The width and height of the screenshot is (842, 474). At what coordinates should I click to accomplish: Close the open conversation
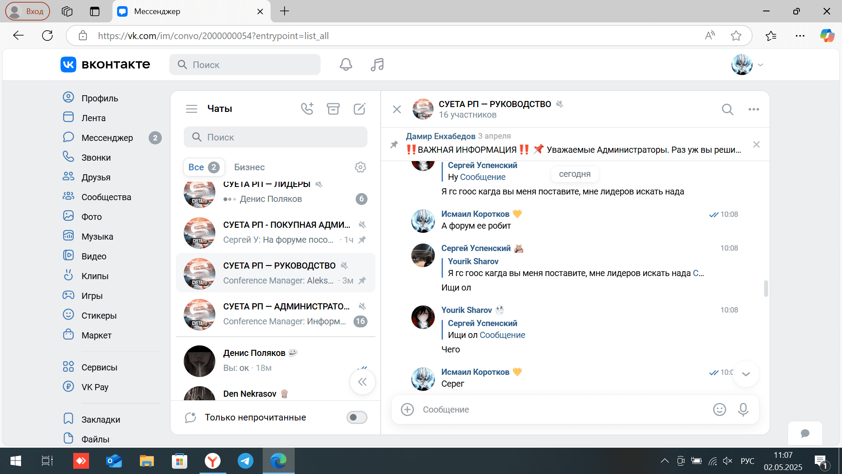click(397, 109)
